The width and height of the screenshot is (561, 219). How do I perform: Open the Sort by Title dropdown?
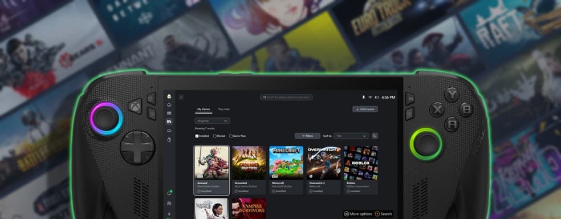tap(351, 136)
